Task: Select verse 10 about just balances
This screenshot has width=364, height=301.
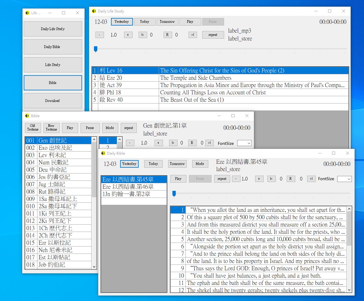Action: click(x=258, y=276)
